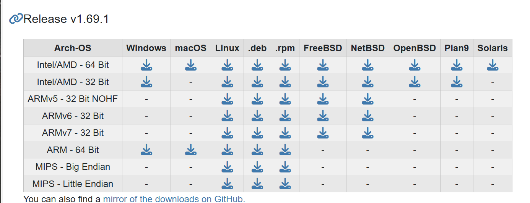
Task: Click the Release v1.69.1 anchor link icon
Action: (x=16, y=19)
